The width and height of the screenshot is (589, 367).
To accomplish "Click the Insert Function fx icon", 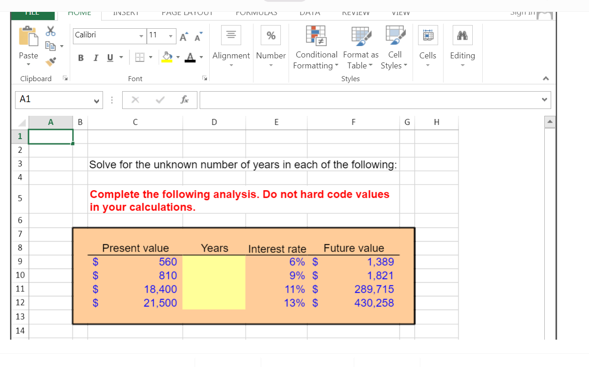I will click(x=185, y=99).
